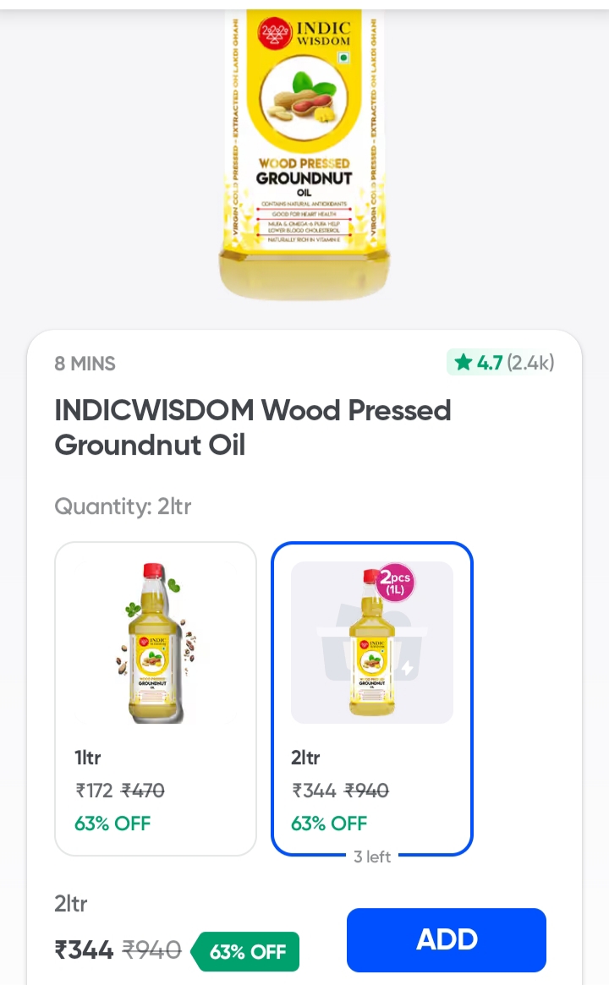The width and height of the screenshot is (609, 985).
Task: Tap the 3 left stock label
Action: click(372, 856)
